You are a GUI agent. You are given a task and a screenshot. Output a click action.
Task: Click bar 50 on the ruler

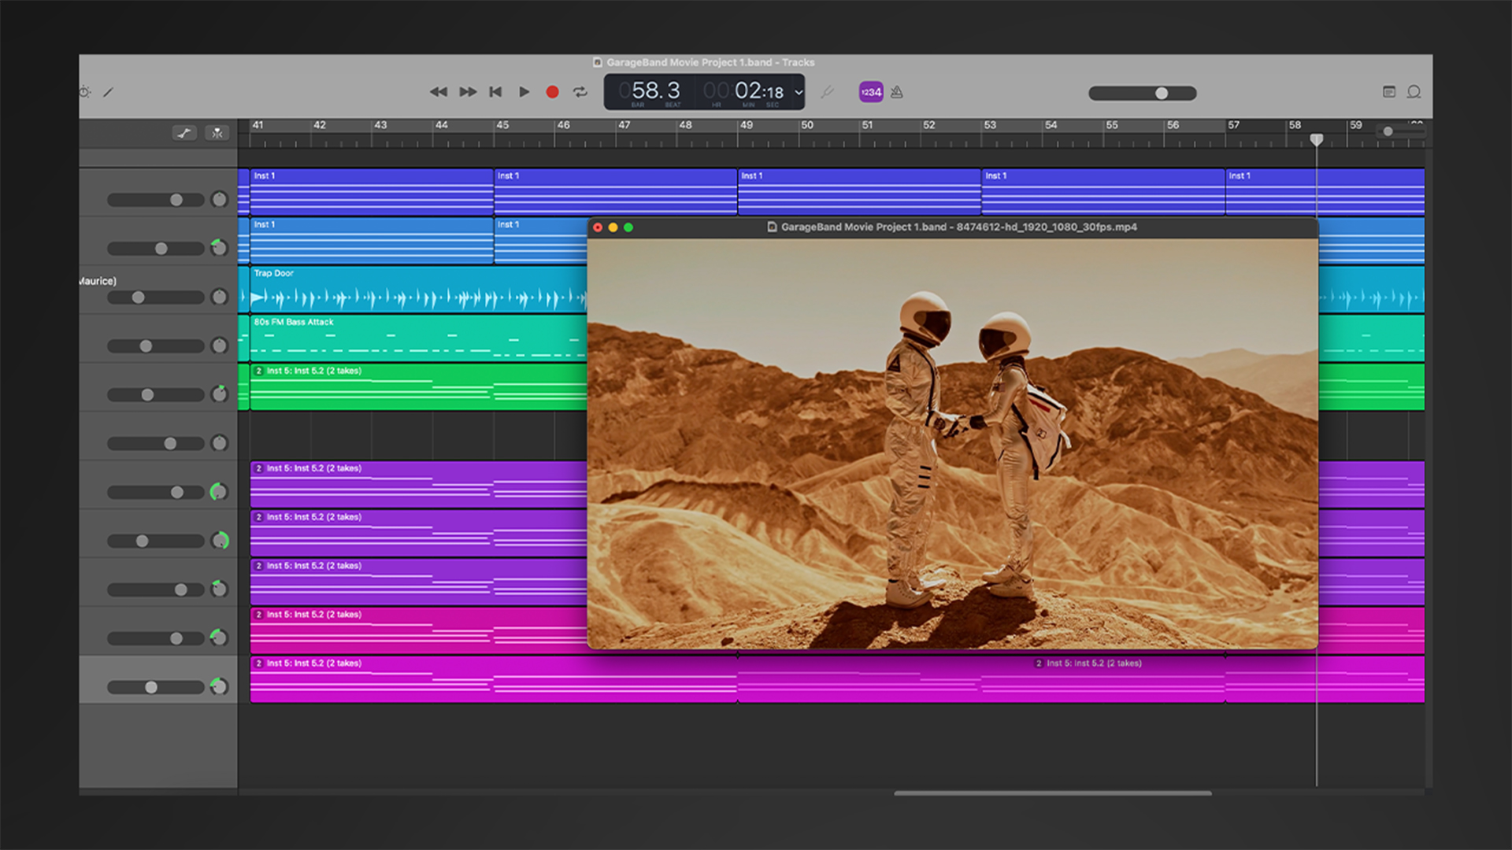807,125
